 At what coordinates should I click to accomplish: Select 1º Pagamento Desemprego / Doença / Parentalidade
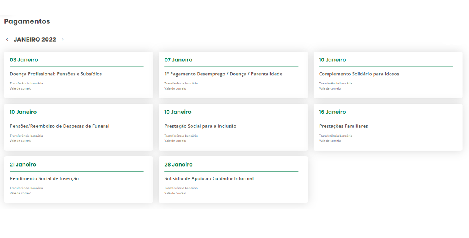point(223,74)
